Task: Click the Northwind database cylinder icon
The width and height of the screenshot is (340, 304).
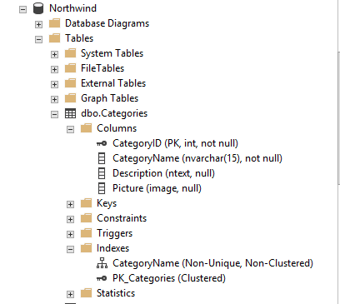Action: (x=38, y=8)
